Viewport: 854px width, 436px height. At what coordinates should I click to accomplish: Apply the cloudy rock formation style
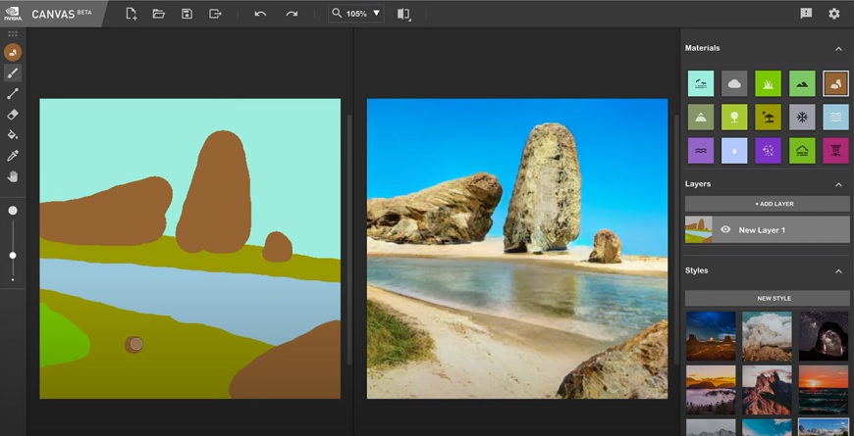pos(767,336)
